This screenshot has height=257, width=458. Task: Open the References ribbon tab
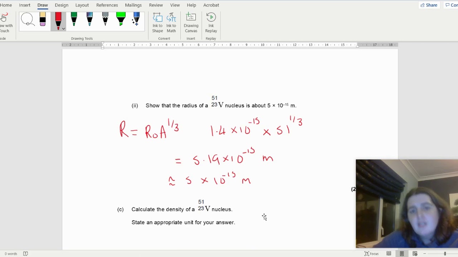[107, 5]
